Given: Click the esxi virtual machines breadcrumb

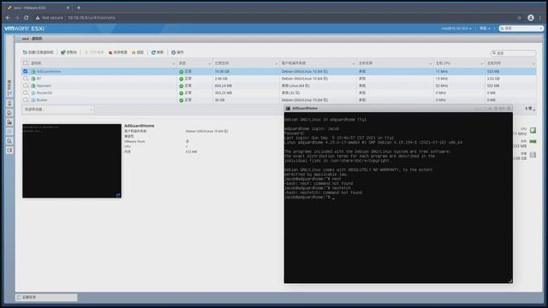Looking at the screenshot, I should (x=33, y=38).
